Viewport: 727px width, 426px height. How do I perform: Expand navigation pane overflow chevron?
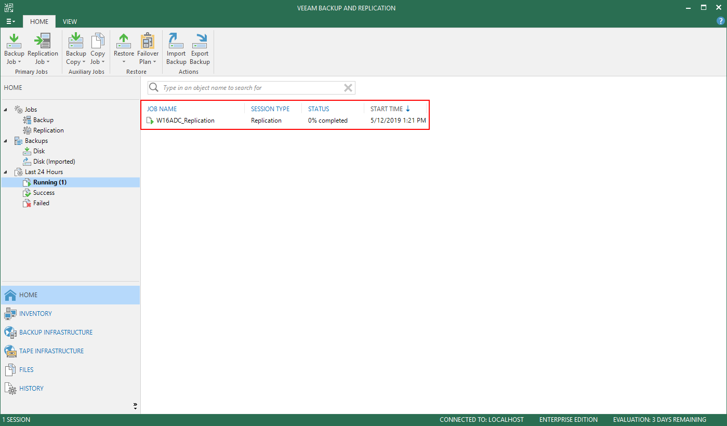pos(135,406)
